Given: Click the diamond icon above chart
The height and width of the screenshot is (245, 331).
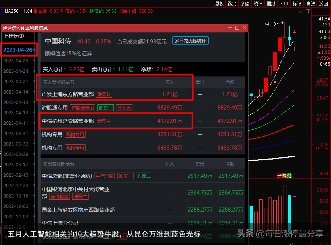Looking at the screenshot, I should [x=301, y=12].
